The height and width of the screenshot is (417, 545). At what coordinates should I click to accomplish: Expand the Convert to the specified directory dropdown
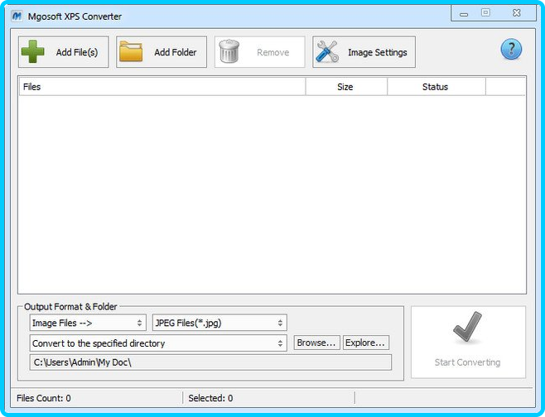click(x=157, y=343)
